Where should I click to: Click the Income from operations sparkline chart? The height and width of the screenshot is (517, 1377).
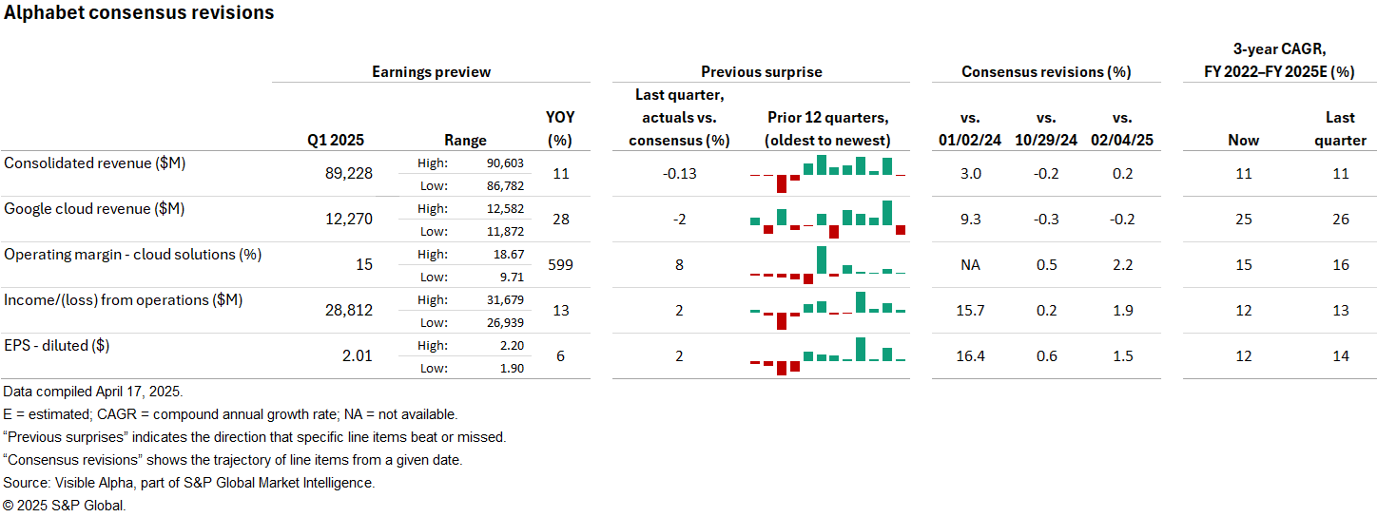tap(827, 311)
